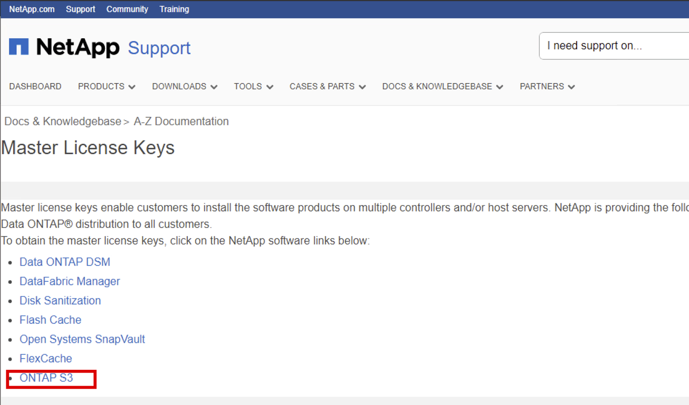689x405 pixels.
Task: Open the DOCS & KNOWLEDGEBASE menu
Action: (437, 86)
